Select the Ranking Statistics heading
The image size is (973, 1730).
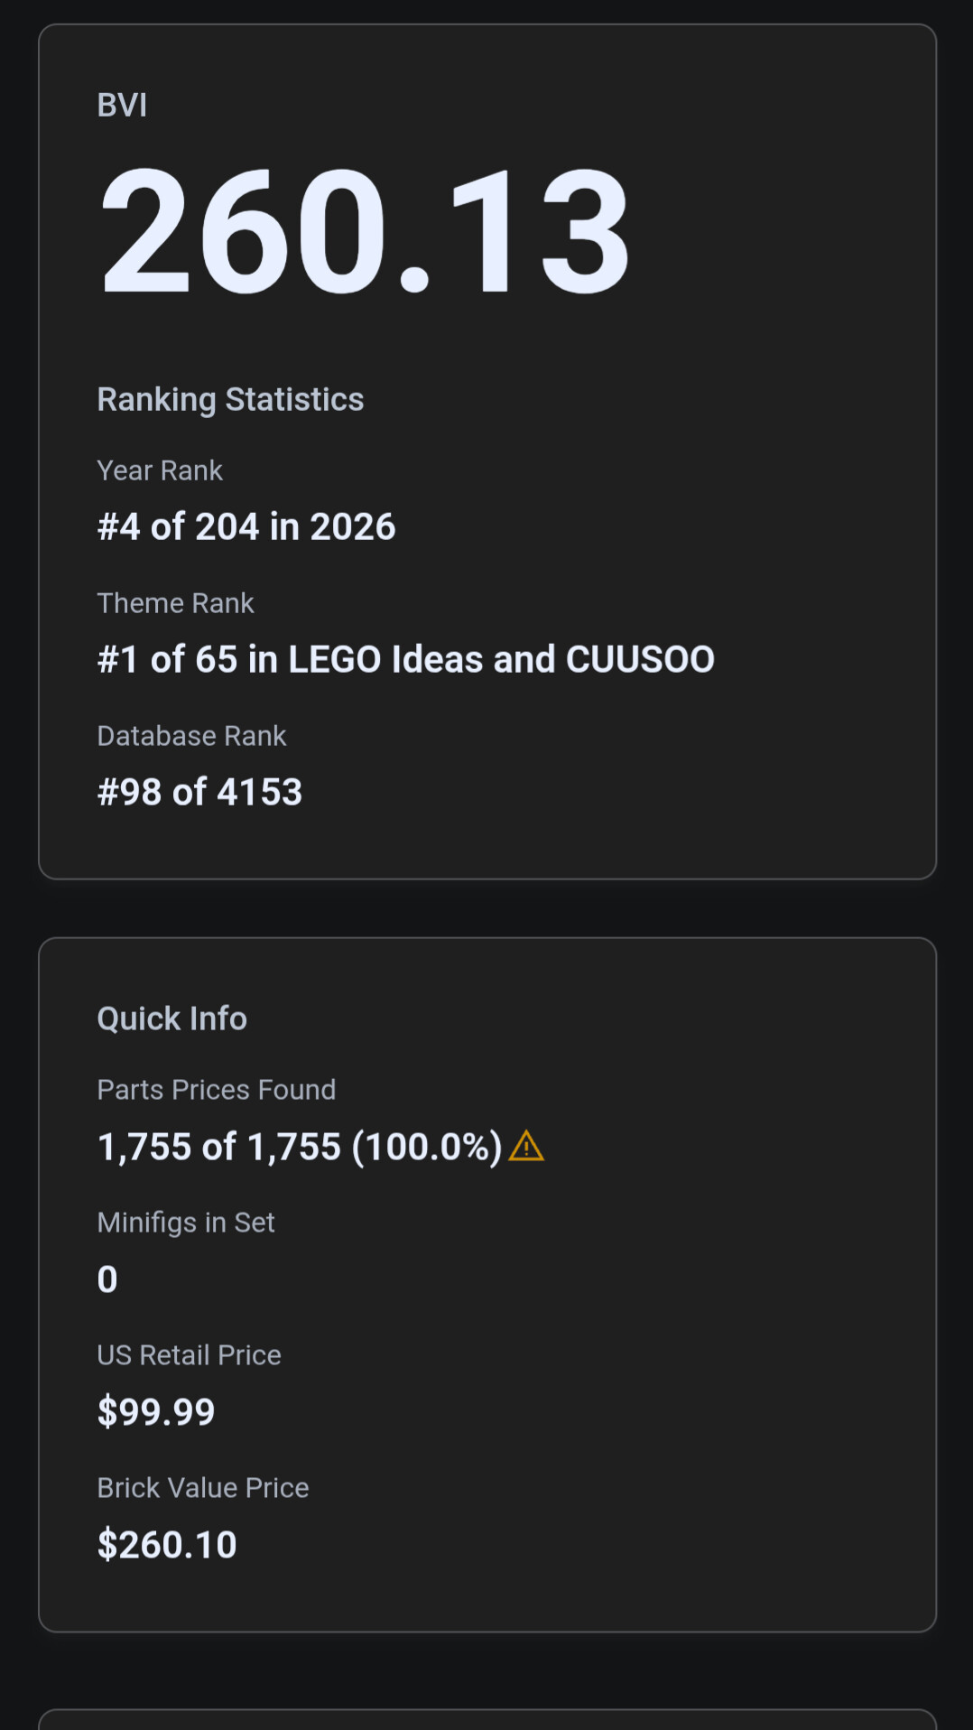tap(230, 399)
